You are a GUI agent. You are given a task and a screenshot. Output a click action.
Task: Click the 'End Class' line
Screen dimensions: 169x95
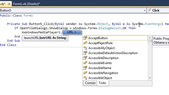coord(8,45)
